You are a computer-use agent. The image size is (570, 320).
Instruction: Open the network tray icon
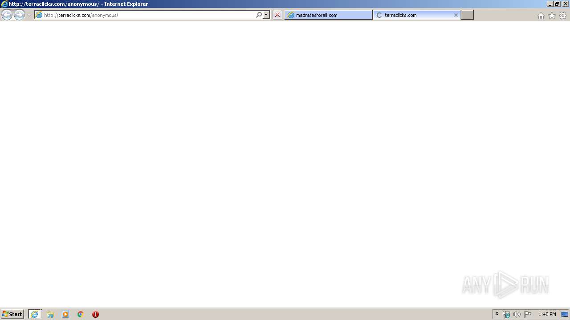click(x=506, y=314)
